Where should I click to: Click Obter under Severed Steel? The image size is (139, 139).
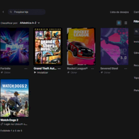(107, 73)
